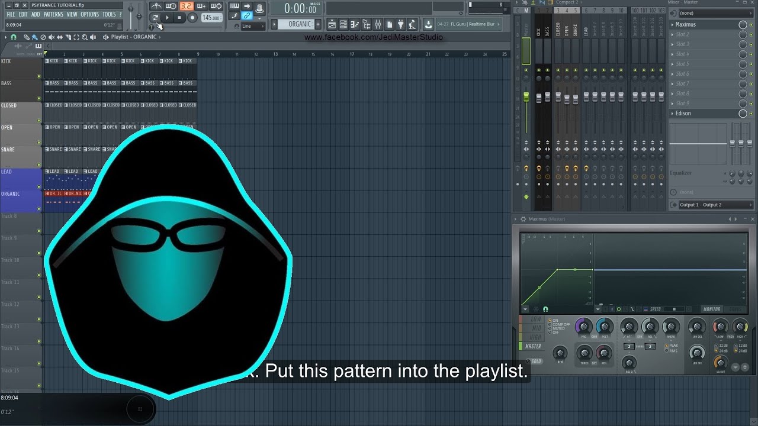
Task: Open the VIEW menu
Action: [72, 14]
